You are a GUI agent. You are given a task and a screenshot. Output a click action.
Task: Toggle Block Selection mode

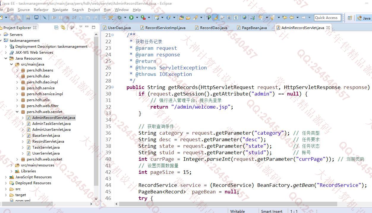click(x=229, y=18)
